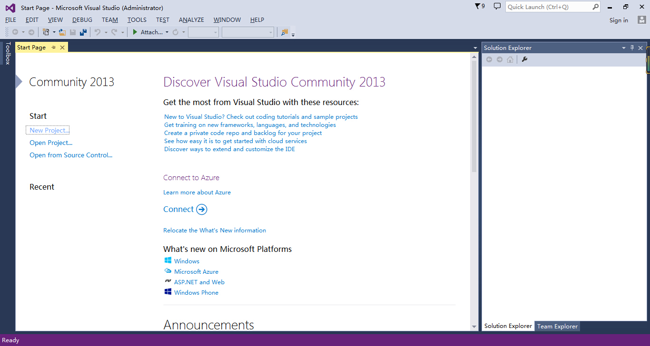Click Solution Explorer Back arrow icon
Viewport: 650px width, 346px height.
click(489, 59)
